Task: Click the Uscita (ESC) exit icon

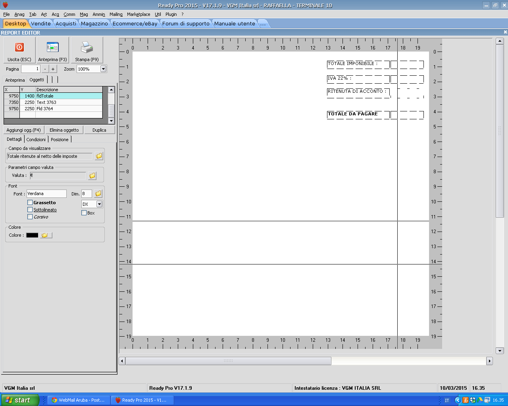Action: (19, 48)
